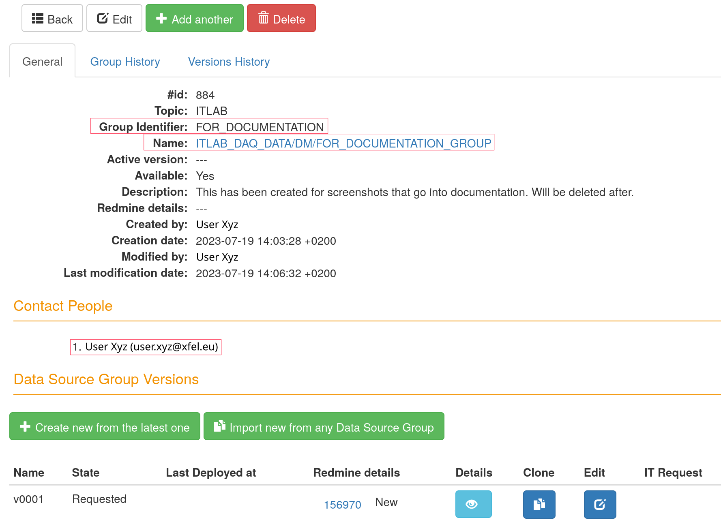Select the Edit icon in the v0001 row
721x522 pixels.
pyautogui.click(x=600, y=504)
